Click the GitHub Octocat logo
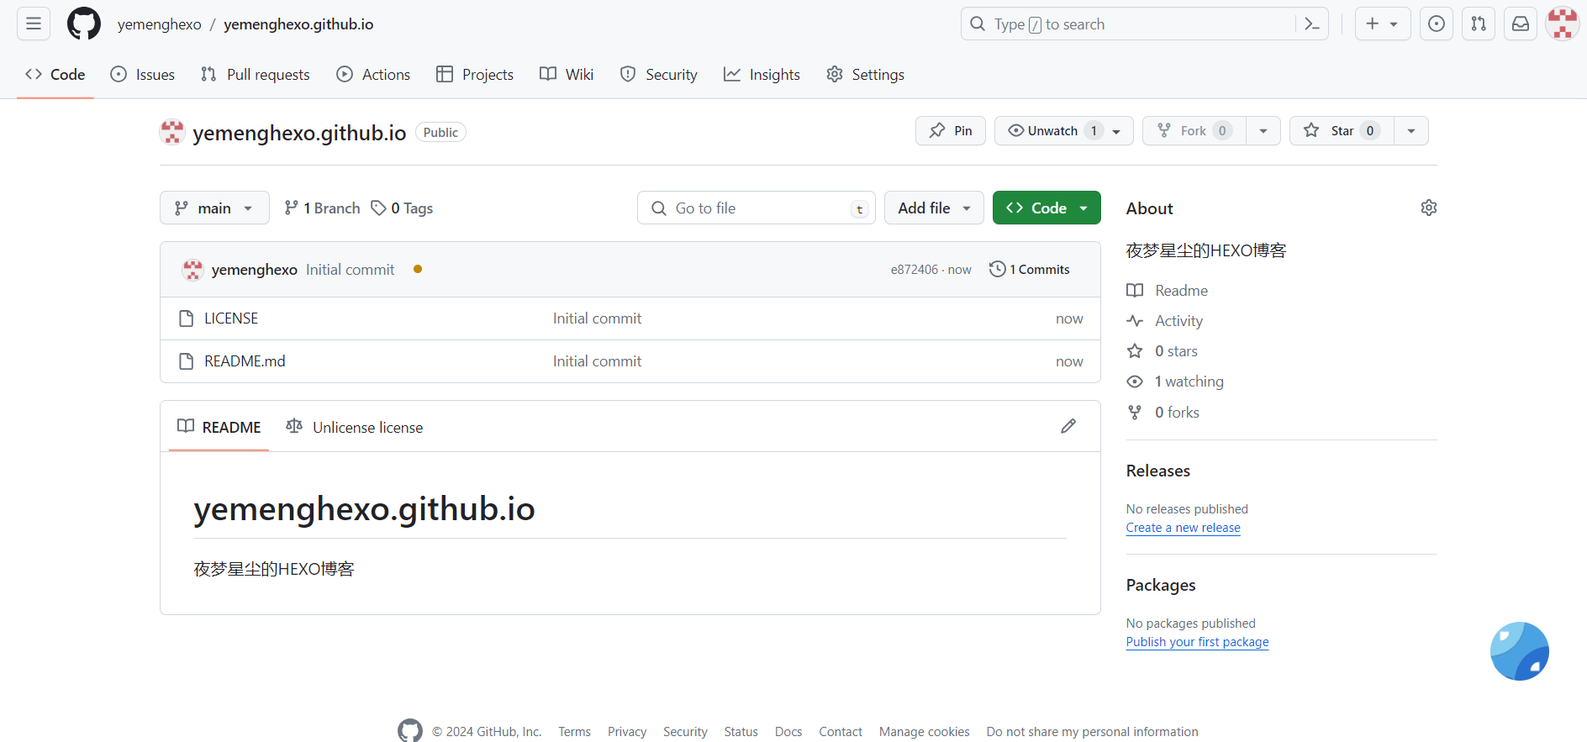This screenshot has height=742, width=1587. [x=84, y=24]
